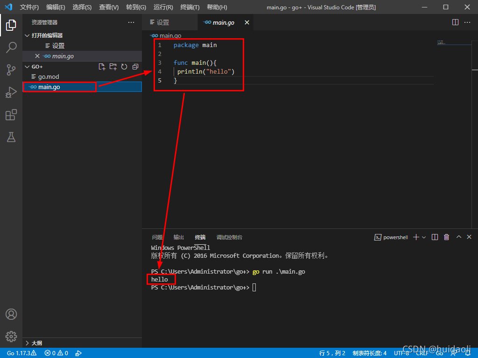This screenshot has height=358, width=478.
Task: Open explorer panel more actions menu
Action: [x=131, y=22]
